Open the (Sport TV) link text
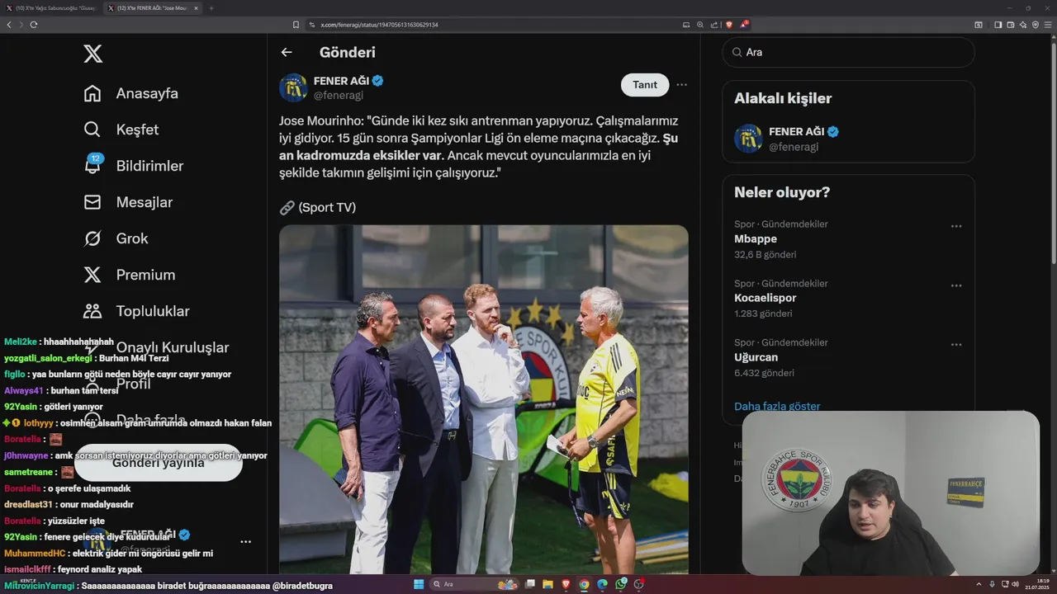 pos(327,207)
